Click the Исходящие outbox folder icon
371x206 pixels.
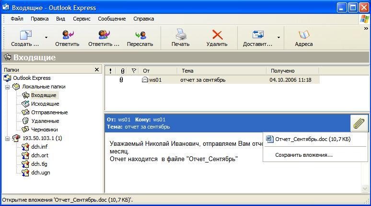point(25,104)
